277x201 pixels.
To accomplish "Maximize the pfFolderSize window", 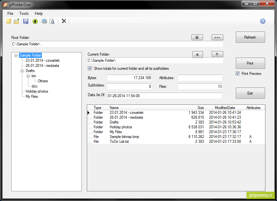I will [255, 3].
